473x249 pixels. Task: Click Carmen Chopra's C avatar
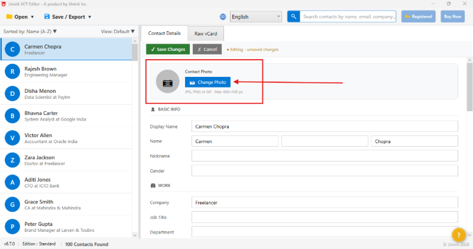click(12, 49)
